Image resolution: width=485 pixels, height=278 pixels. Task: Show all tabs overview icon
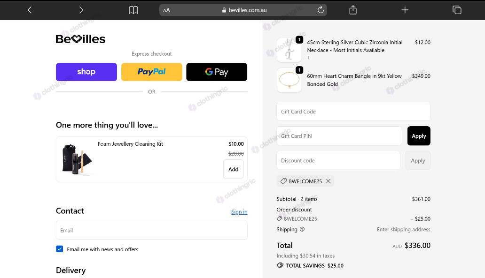coord(457,10)
